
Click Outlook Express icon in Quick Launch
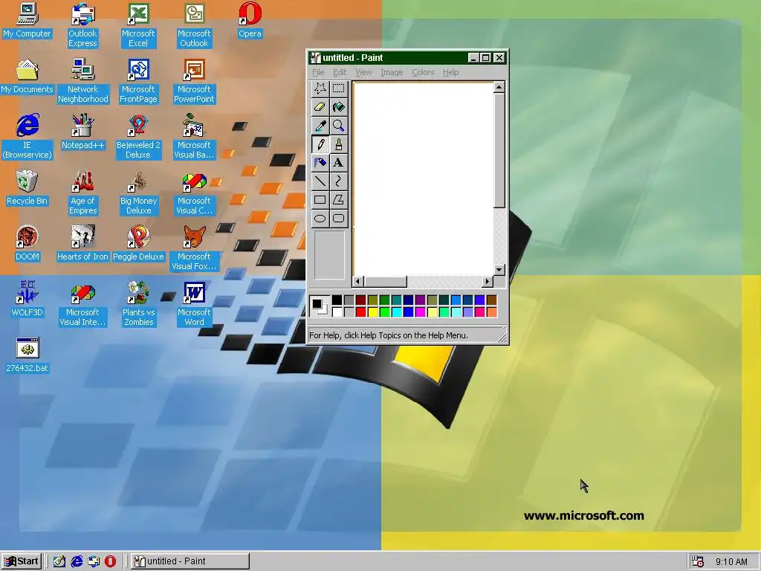[94, 561]
